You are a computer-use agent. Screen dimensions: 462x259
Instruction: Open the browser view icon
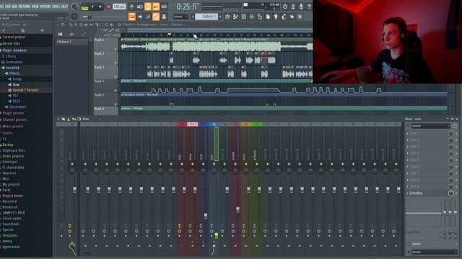click(x=260, y=17)
